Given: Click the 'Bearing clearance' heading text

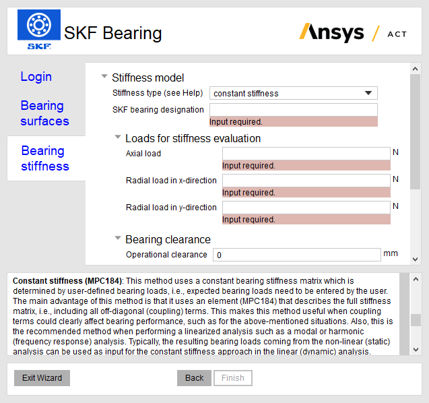Looking at the screenshot, I should click(168, 239).
